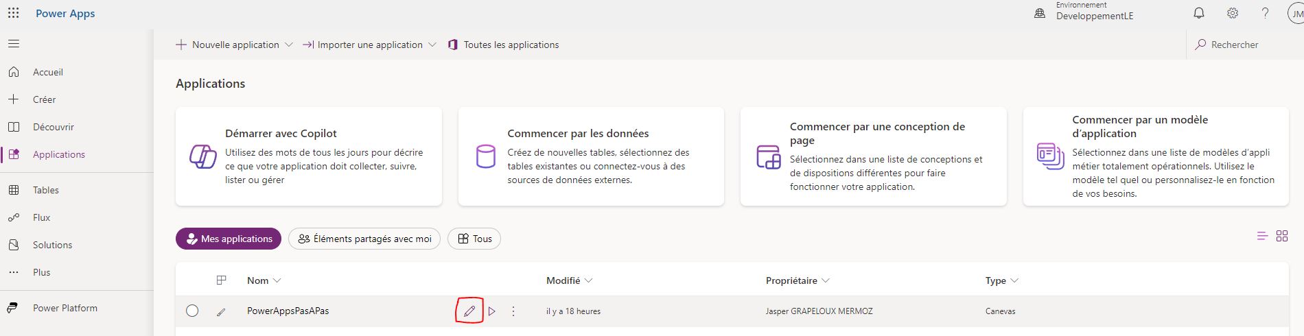Screen dimensions: 1304x336
Task: Switch to list view layout
Action: click(x=1262, y=236)
